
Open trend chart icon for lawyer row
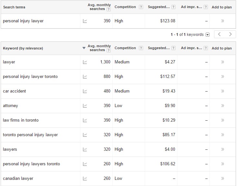point(85,62)
